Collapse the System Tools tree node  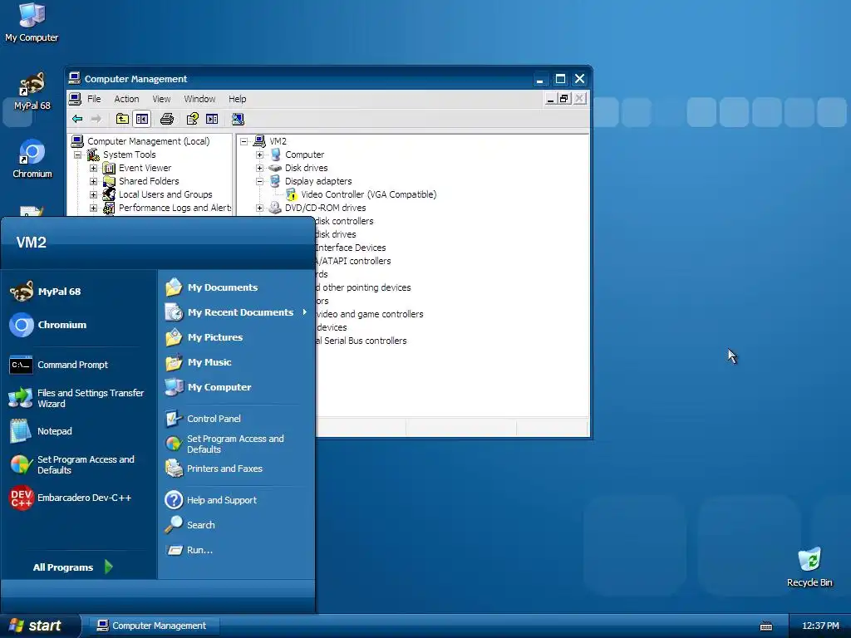[77, 155]
